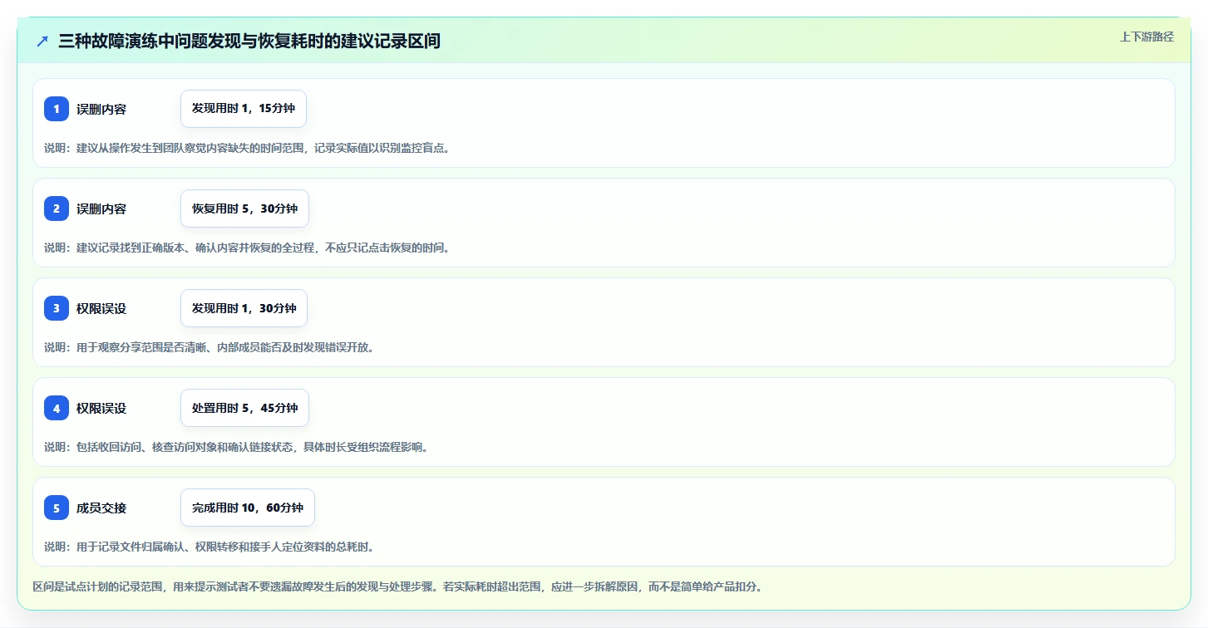
Task: Select the 完成用时 10，60分钟 chip
Action: (x=248, y=508)
